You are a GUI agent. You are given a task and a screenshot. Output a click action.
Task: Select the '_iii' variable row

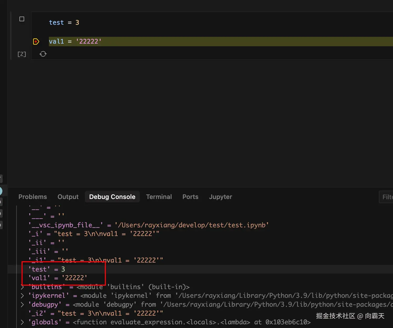(48, 251)
